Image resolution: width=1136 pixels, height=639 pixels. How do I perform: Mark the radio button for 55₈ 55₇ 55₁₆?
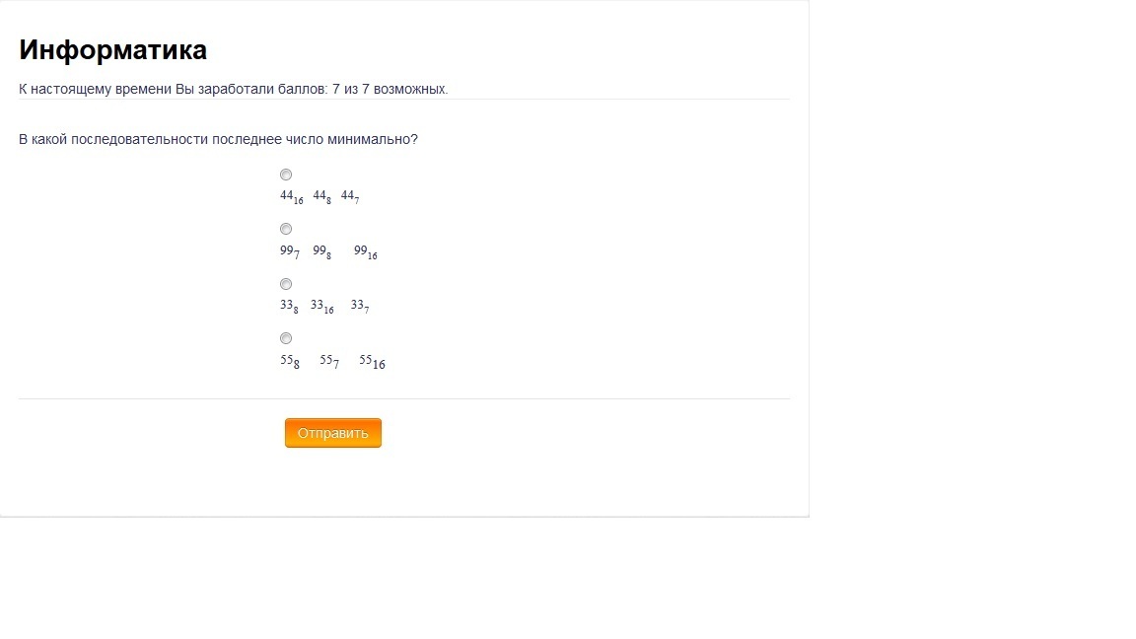click(x=286, y=338)
